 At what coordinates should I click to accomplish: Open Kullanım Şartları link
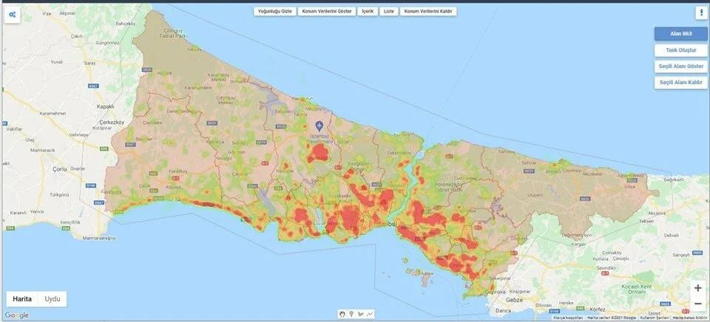[x=655, y=318]
